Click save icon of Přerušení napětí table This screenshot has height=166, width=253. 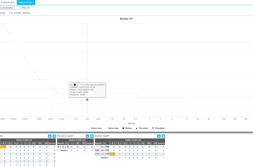point(91,136)
